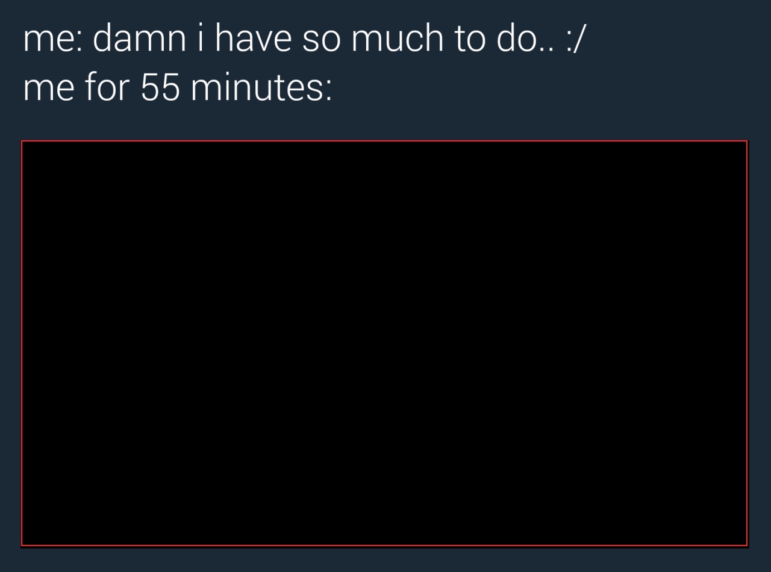Click the number "55" in the second line
The width and height of the screenshot is (771, 572).
coord(161,87)
